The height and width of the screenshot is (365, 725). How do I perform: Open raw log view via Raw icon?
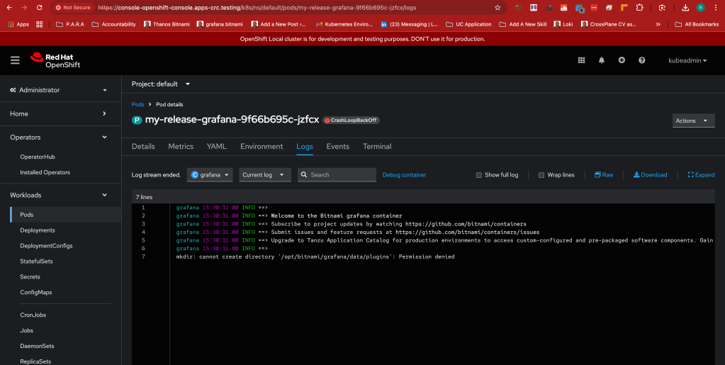pyautogui.click(x=604, y=175)
